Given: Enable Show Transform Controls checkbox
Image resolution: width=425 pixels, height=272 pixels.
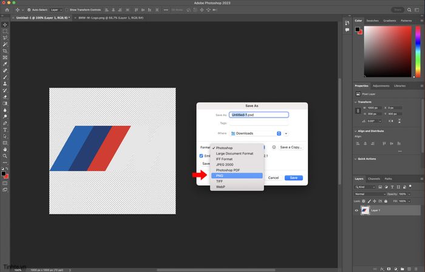Looking at the screenshot, I should 67,10.
